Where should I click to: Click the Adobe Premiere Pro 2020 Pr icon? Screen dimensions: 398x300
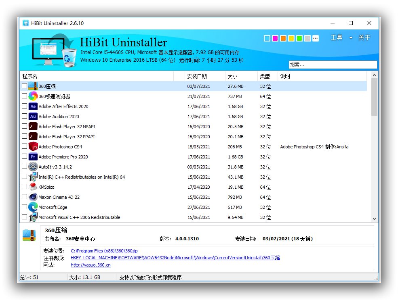coord(33,157)
